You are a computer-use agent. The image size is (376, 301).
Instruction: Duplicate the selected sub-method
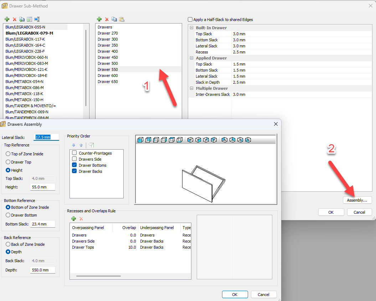tap(22, 19)
